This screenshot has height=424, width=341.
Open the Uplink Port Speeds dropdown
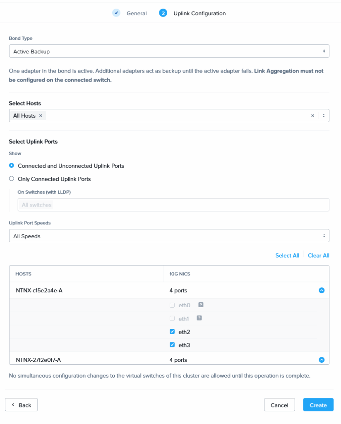169,236
